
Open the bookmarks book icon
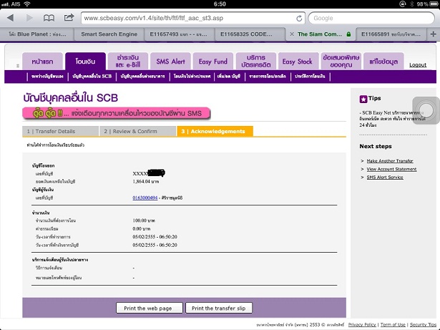[x=49, y=19]
